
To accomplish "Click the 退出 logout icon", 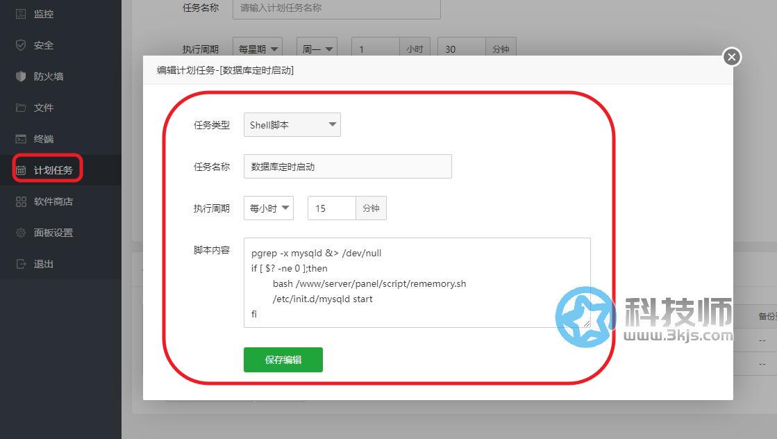I will click(x=21, y=264).
